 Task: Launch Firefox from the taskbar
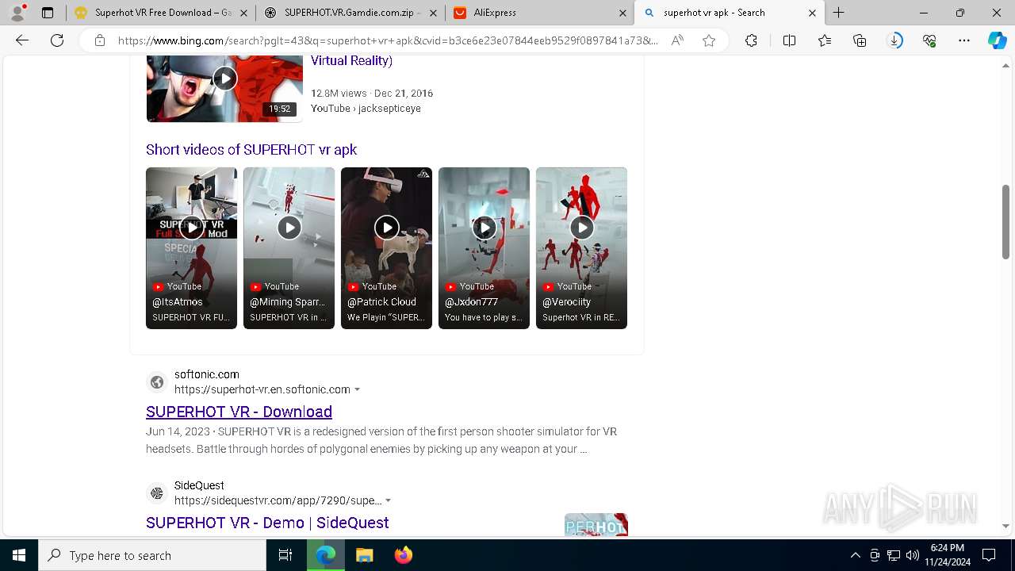403,555
